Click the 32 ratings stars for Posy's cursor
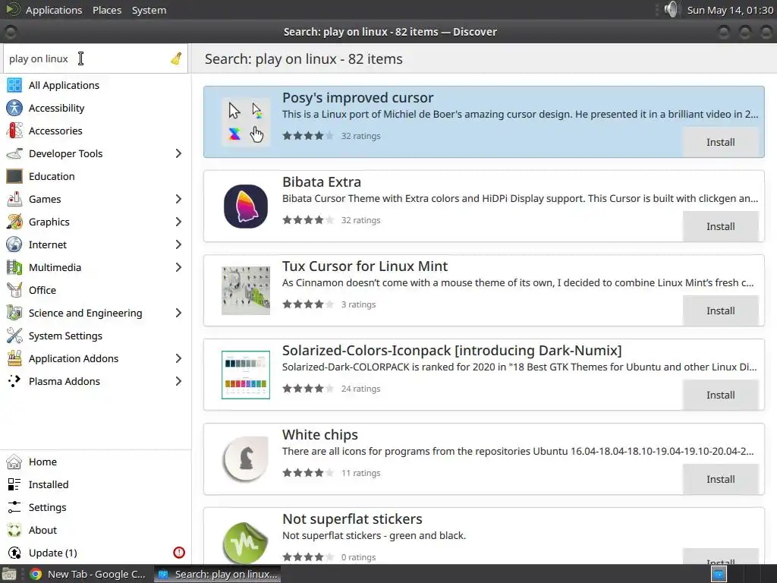 click(x=308, y=136)
